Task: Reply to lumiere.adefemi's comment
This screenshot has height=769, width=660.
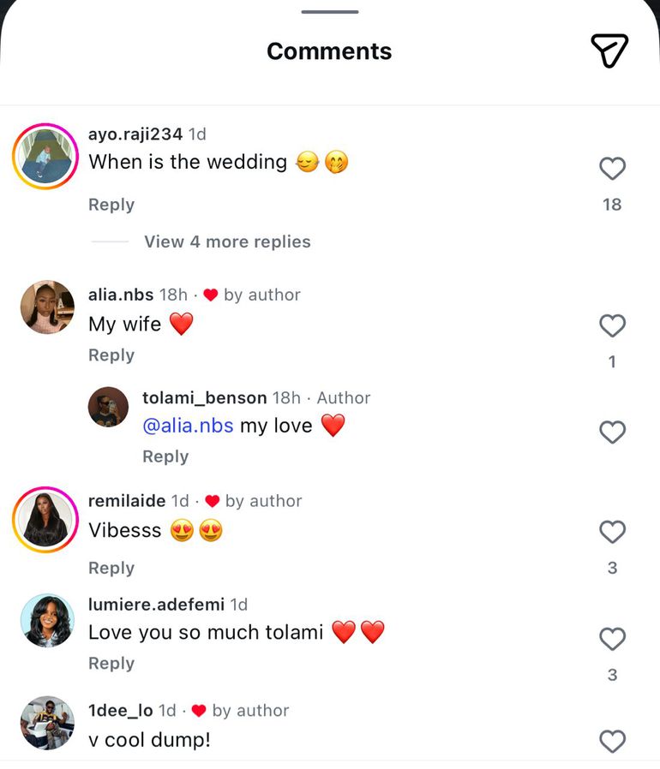Action: point(111,664)
